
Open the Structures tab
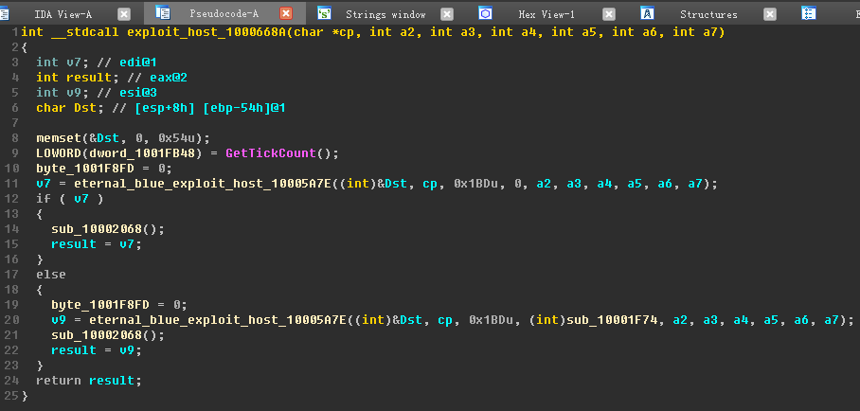pos(708,14)
